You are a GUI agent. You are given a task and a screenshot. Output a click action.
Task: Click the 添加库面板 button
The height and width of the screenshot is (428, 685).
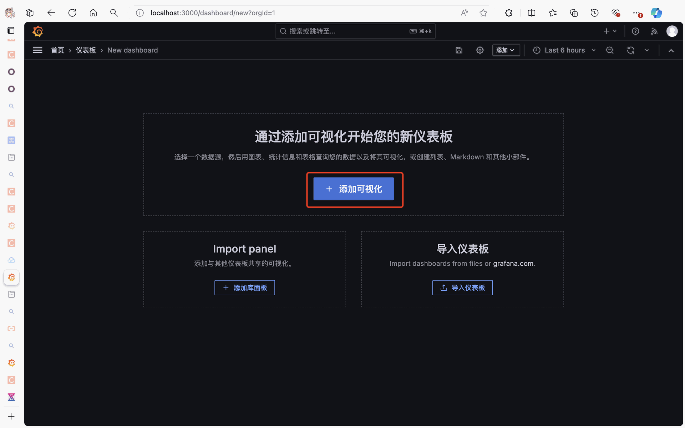tap(245, 287)
